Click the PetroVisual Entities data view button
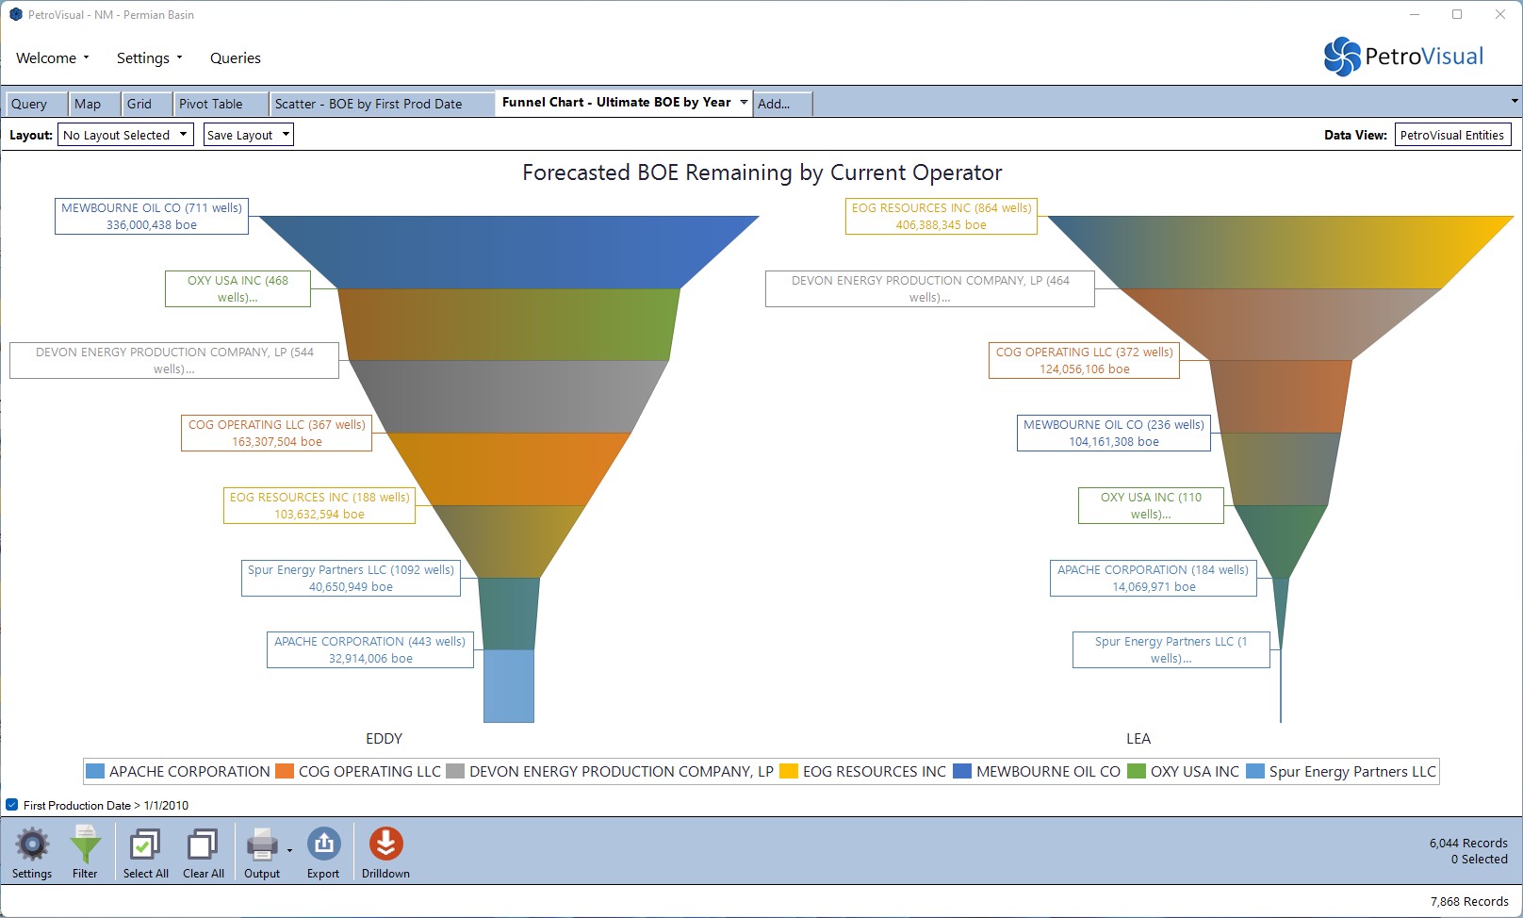The height and width of the screenshot is (918, 1523). [1451, 135]
